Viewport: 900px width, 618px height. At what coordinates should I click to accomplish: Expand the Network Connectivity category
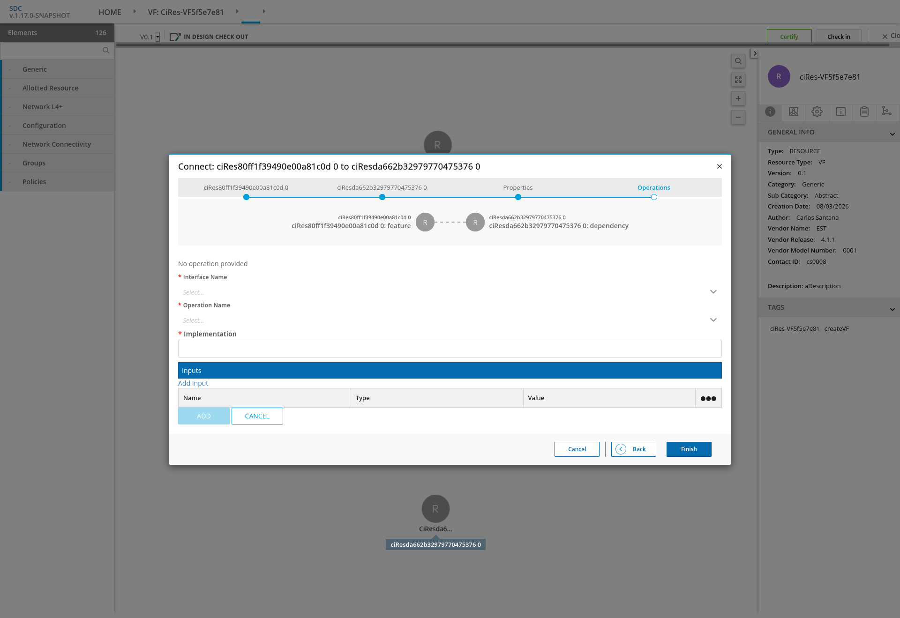coord(57,144)
